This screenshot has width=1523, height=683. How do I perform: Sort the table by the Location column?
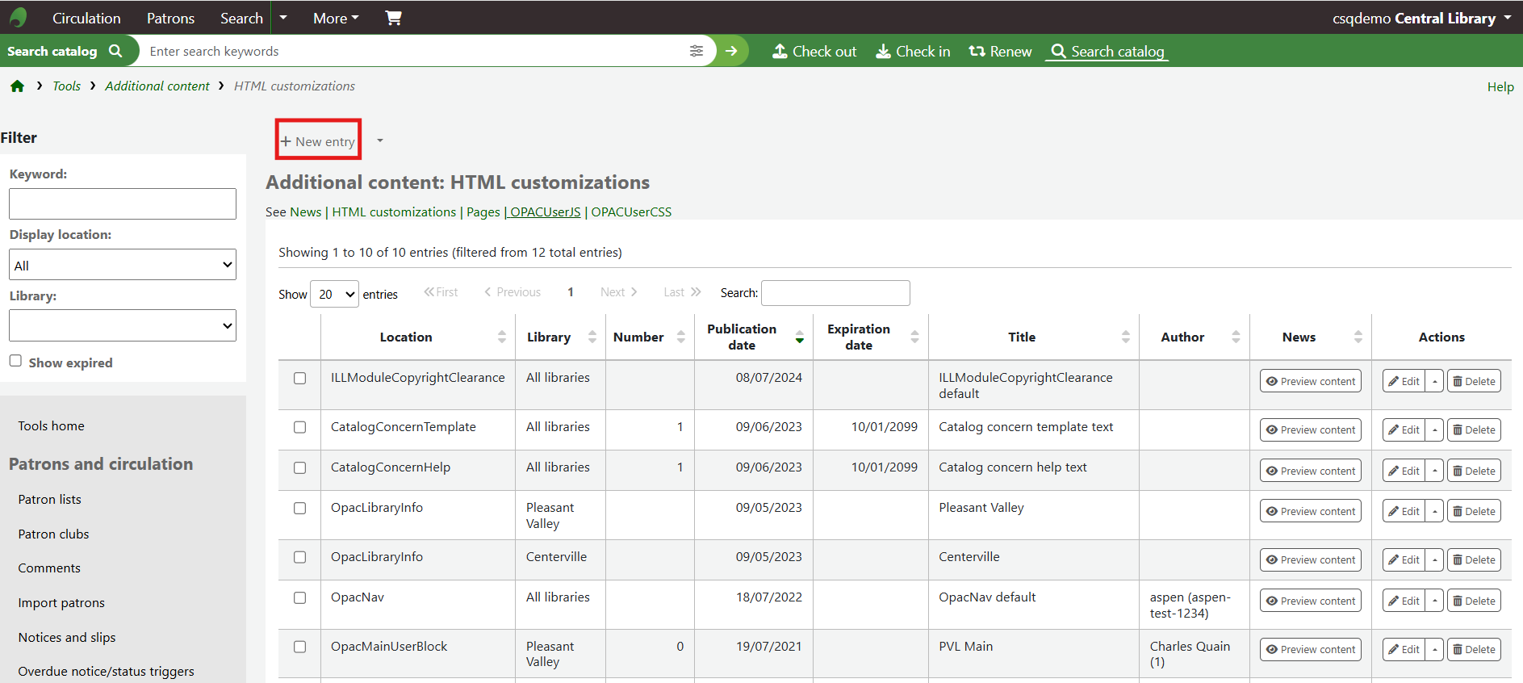pos(406,337)
